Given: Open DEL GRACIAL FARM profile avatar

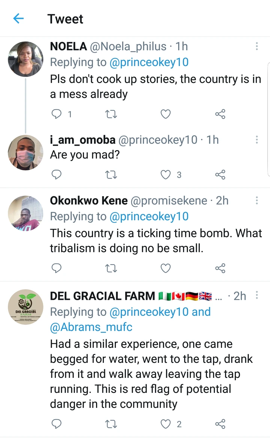Looking at the screenshot, I should pyautogui.click(x=25, y=307).
